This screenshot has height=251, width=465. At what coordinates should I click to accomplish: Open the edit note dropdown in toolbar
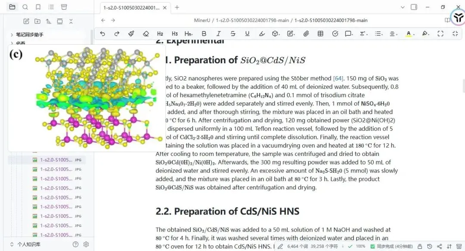pos(291,34)
